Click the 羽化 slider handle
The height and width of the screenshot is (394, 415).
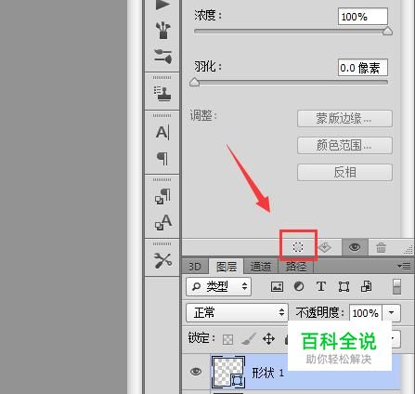point(194,82)
